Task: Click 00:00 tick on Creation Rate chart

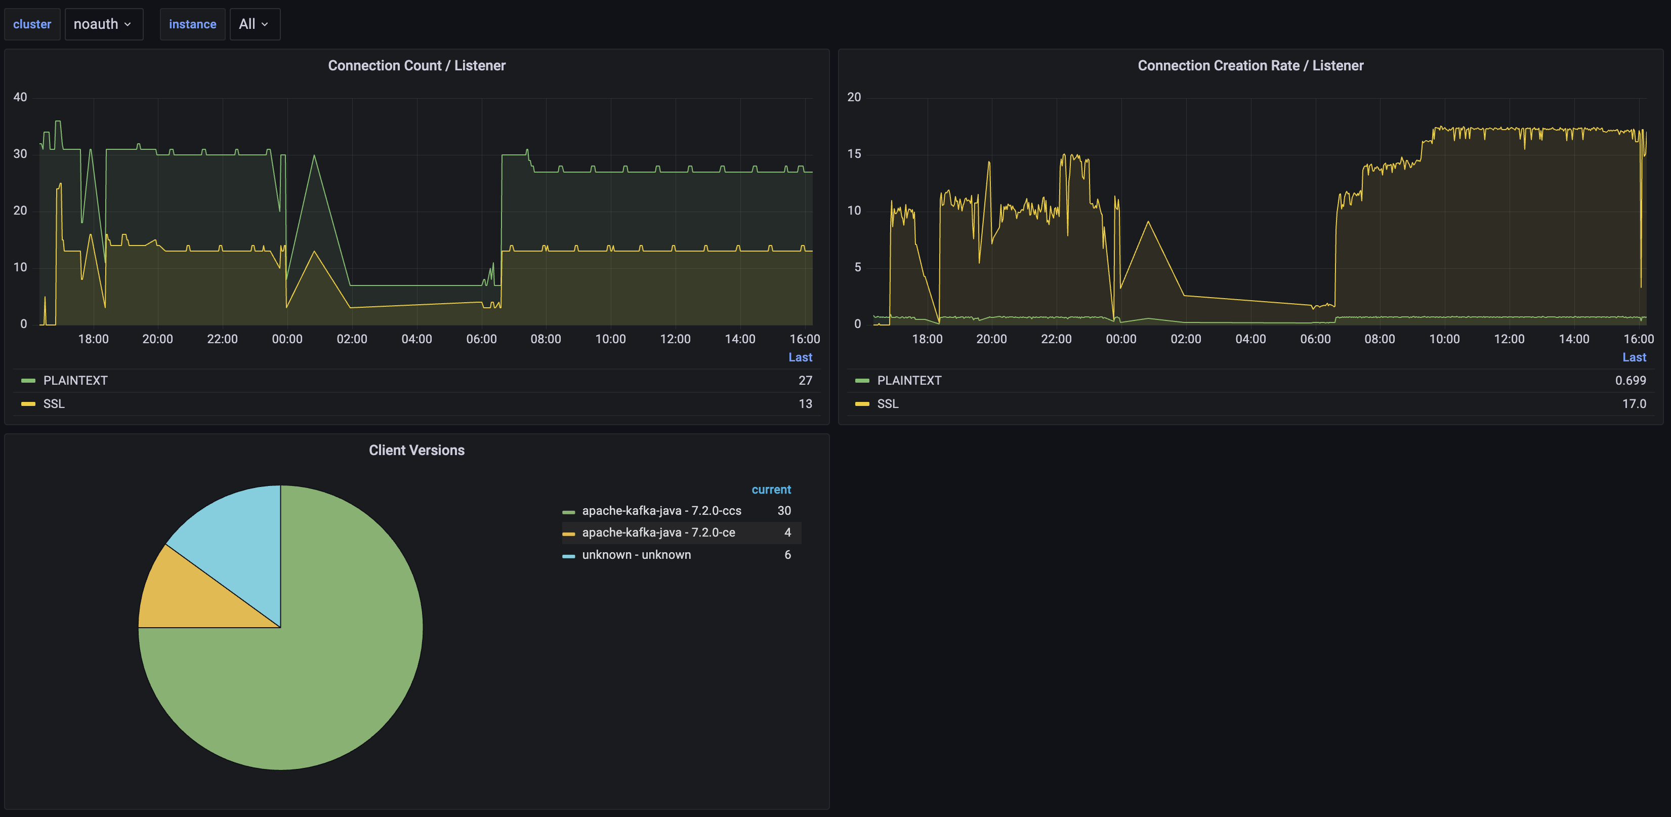Action: pyautogui.click(x=1121, y=339)
